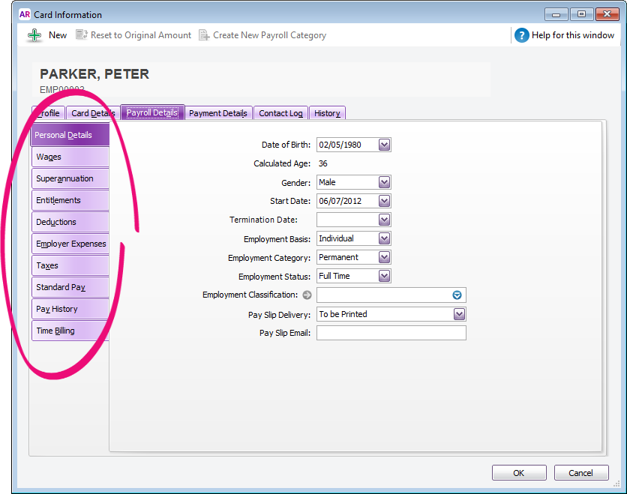Open Help for this window
Viewport: 627px width, 494px height.
(522, 35)
